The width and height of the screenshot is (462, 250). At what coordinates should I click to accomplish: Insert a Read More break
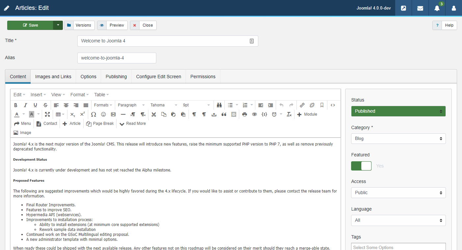pos(133,124)
